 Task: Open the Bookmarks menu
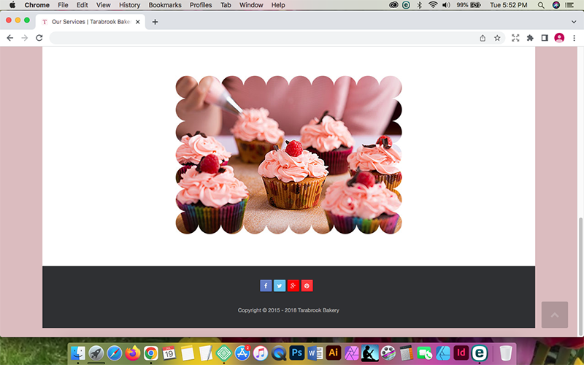tap(165, 5)
